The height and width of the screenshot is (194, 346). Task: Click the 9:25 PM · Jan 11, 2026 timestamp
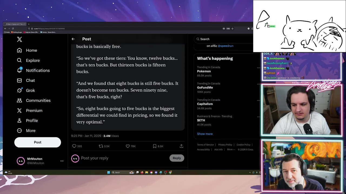click(86, 136)
